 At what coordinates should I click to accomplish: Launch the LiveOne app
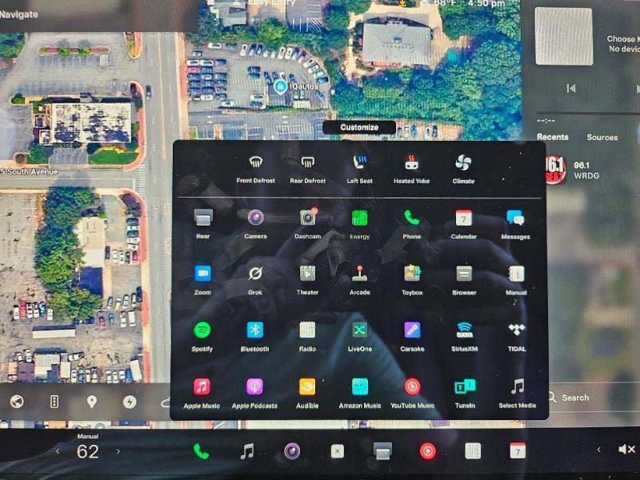coord(359,336)
